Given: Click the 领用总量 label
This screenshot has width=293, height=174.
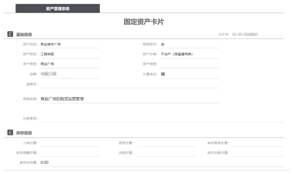Looking at the screenshot, I should pyautogui.click(x=126, y=143).
